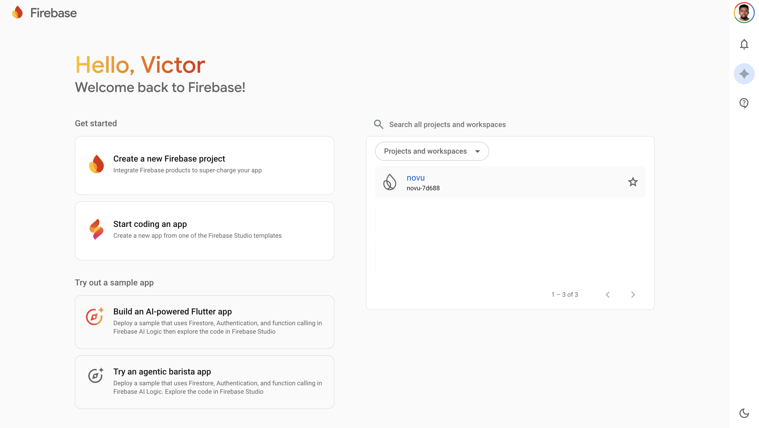
Task: Click the previous page pagination arrow
Action: coord(608,294)
